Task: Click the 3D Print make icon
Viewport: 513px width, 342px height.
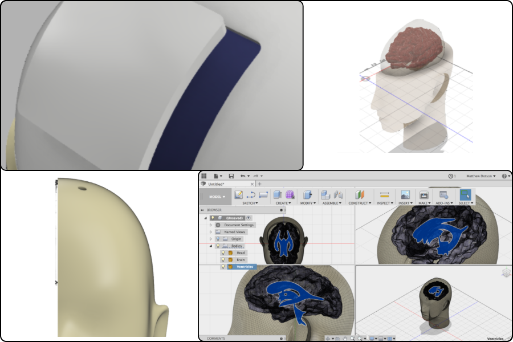Action: coord(424,195)
